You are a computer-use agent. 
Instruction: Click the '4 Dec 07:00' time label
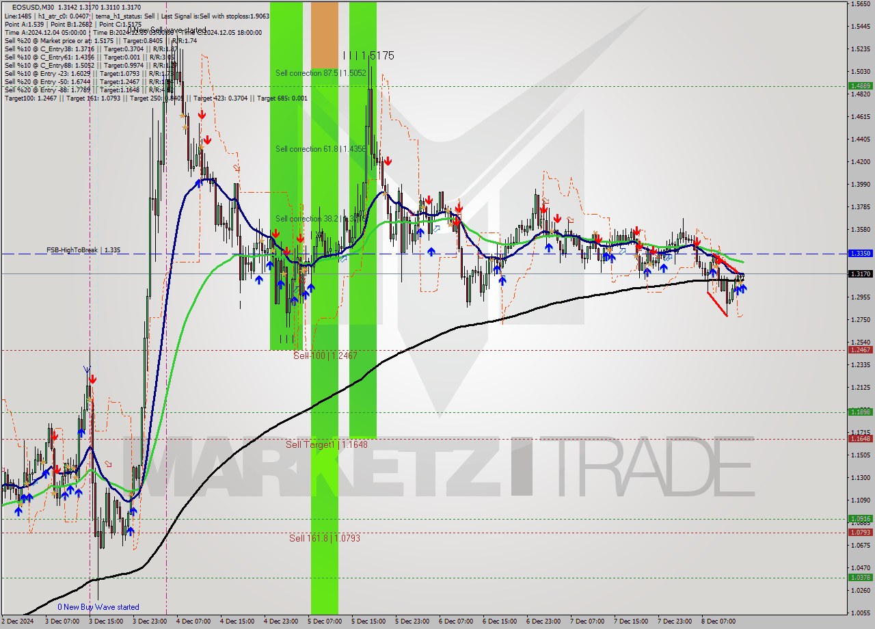click(193, 621)
